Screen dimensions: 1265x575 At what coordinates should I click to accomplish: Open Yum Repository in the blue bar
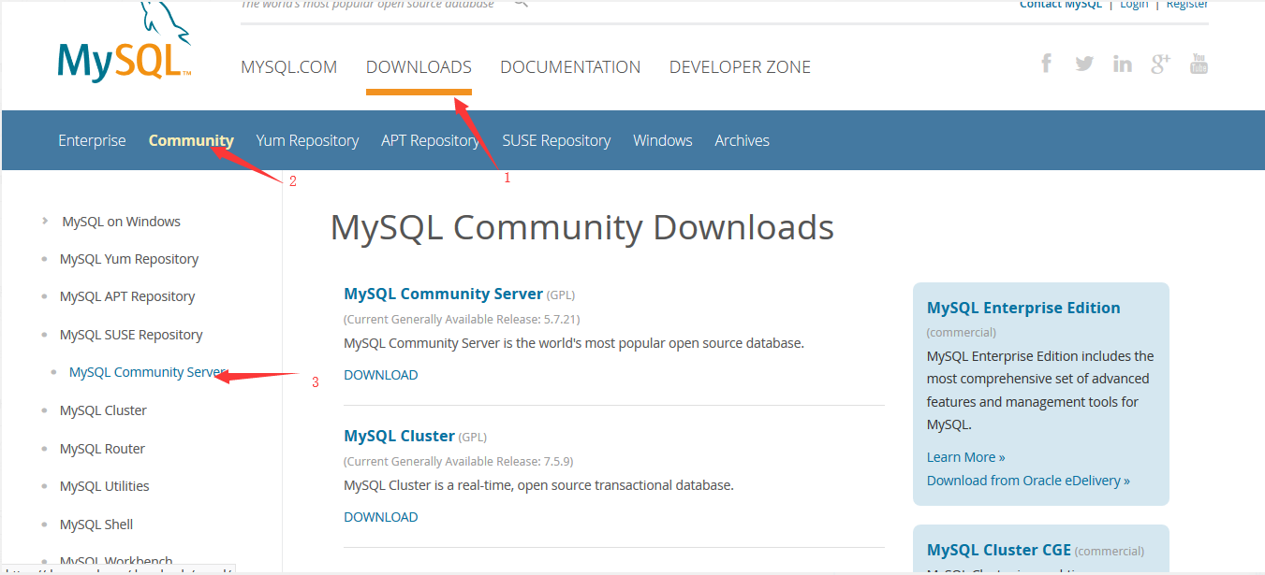coord(307,140)
